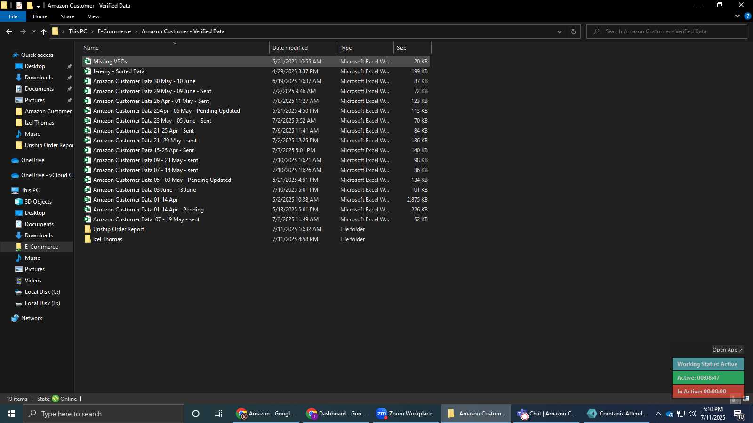
Task: Open Local Disk (D:)
Action: click(42, 303)
